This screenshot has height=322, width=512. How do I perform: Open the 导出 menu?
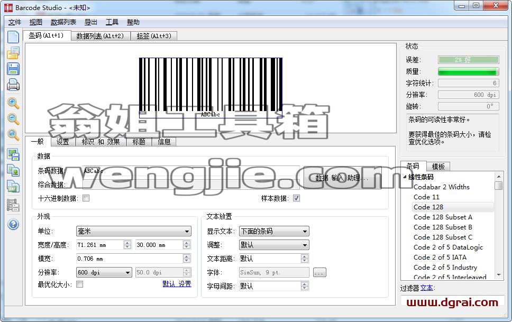click(91, 22)
